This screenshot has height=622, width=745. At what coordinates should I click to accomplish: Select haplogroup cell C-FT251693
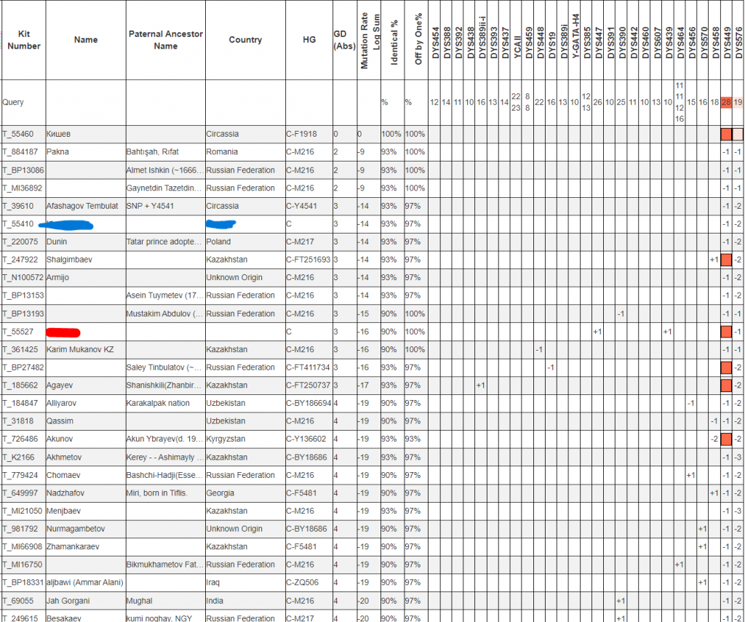(308, 260)
